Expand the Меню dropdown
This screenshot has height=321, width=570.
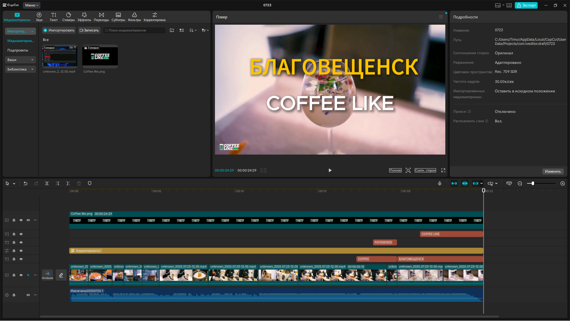(x=32, y=5)
